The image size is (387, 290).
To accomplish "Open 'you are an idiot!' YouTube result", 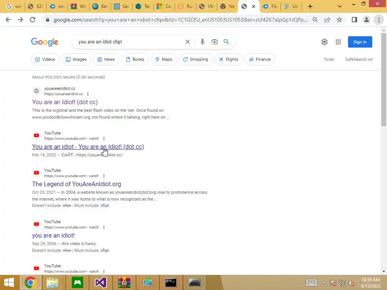I will coord(53,236).
